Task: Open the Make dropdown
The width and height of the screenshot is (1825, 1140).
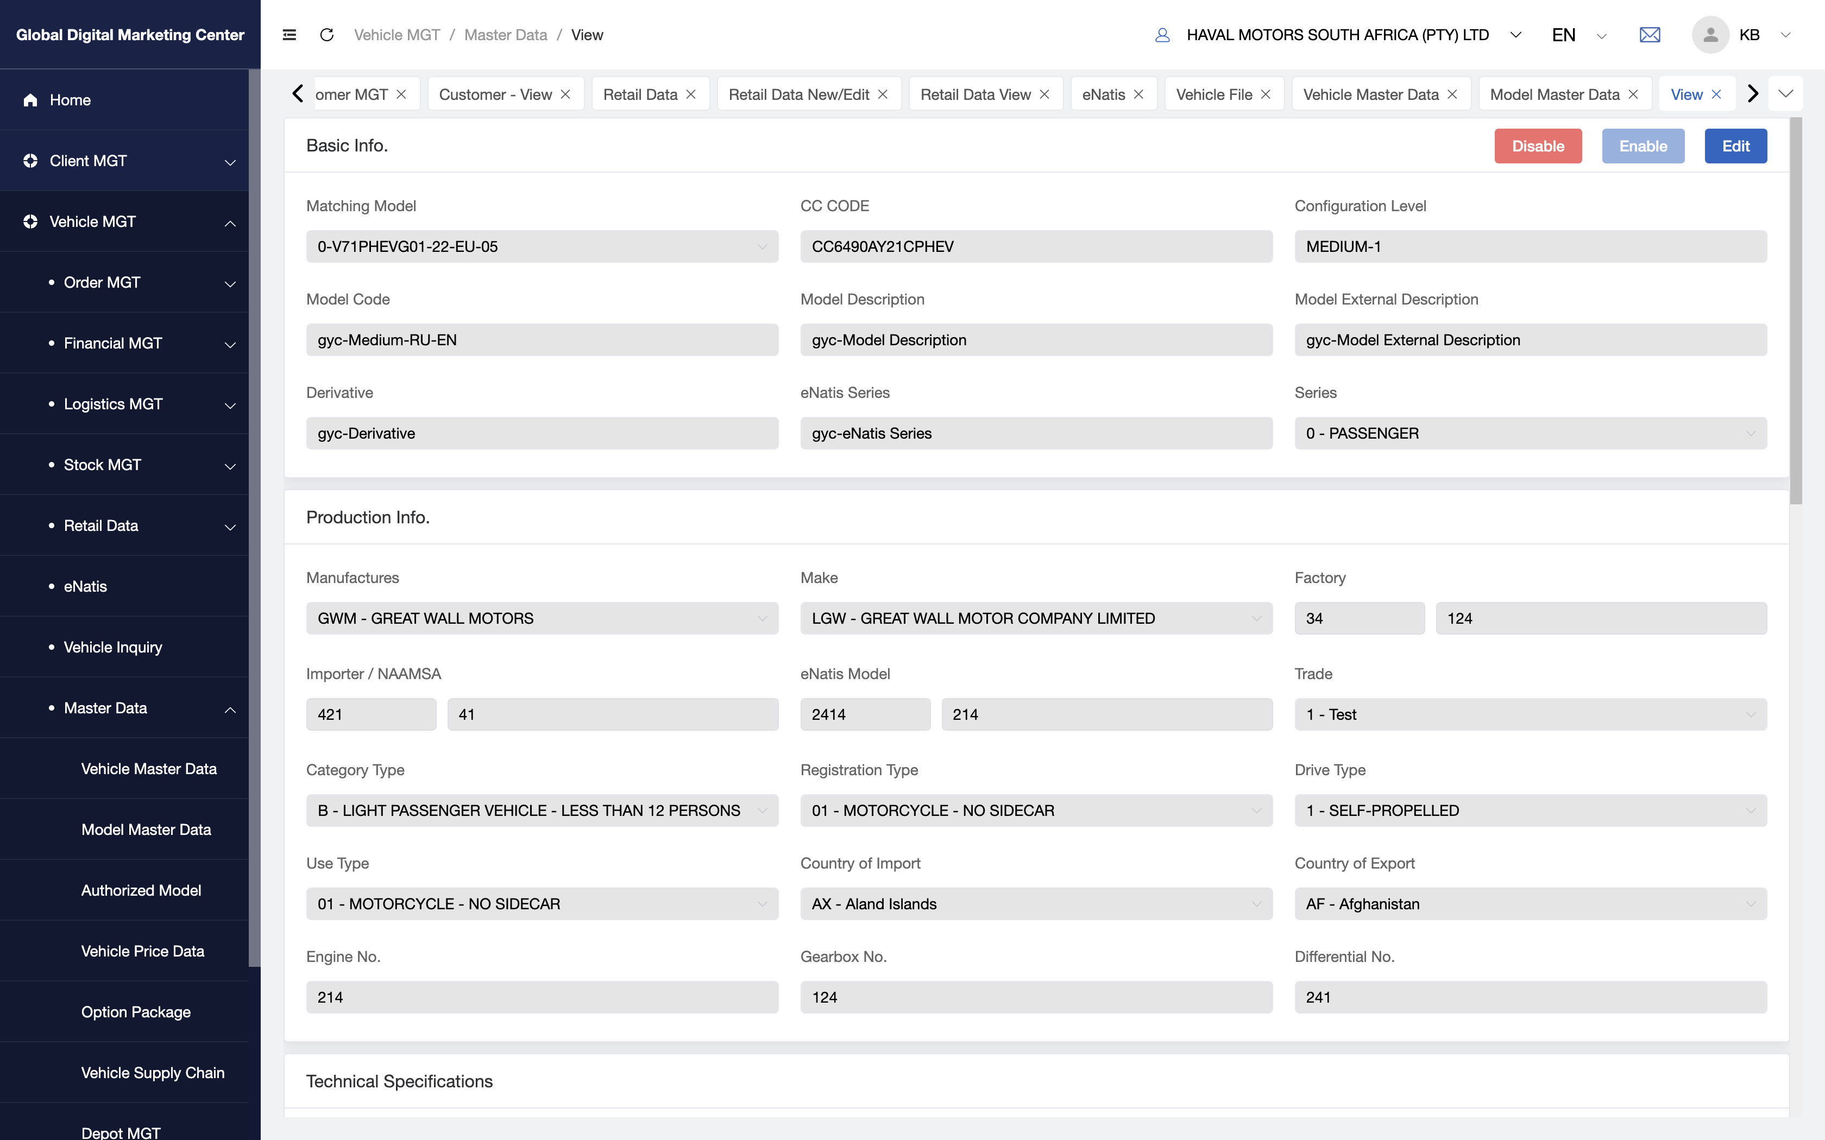Action: [1036, 618]
